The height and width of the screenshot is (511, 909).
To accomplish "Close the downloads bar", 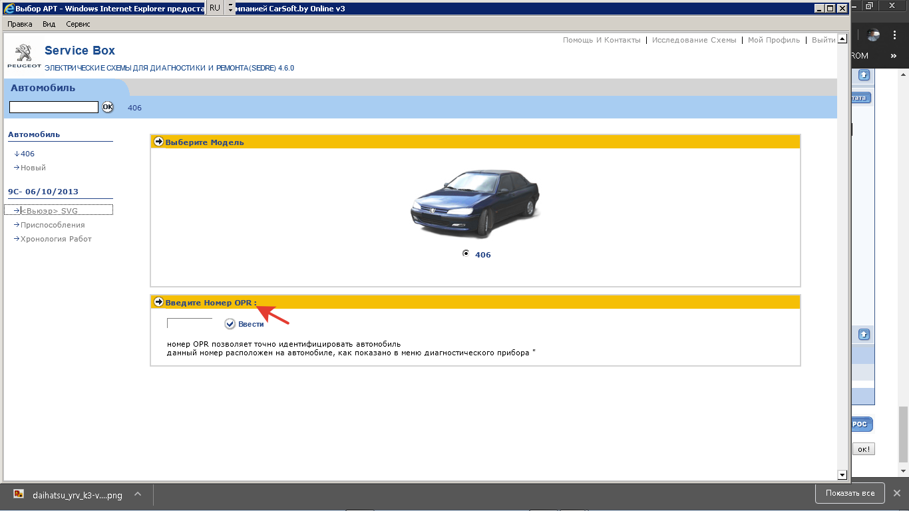I will coord(896,493).
